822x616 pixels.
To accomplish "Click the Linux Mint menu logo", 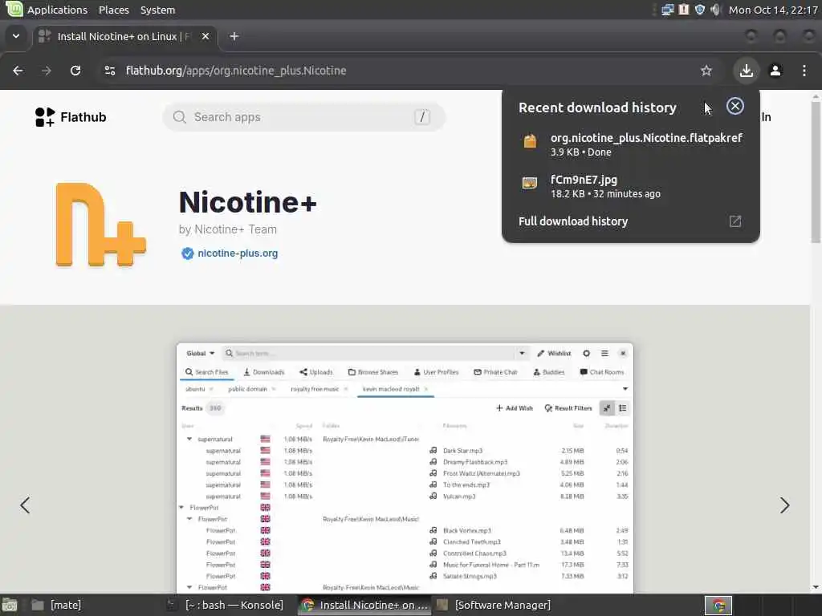I will 14,9.
